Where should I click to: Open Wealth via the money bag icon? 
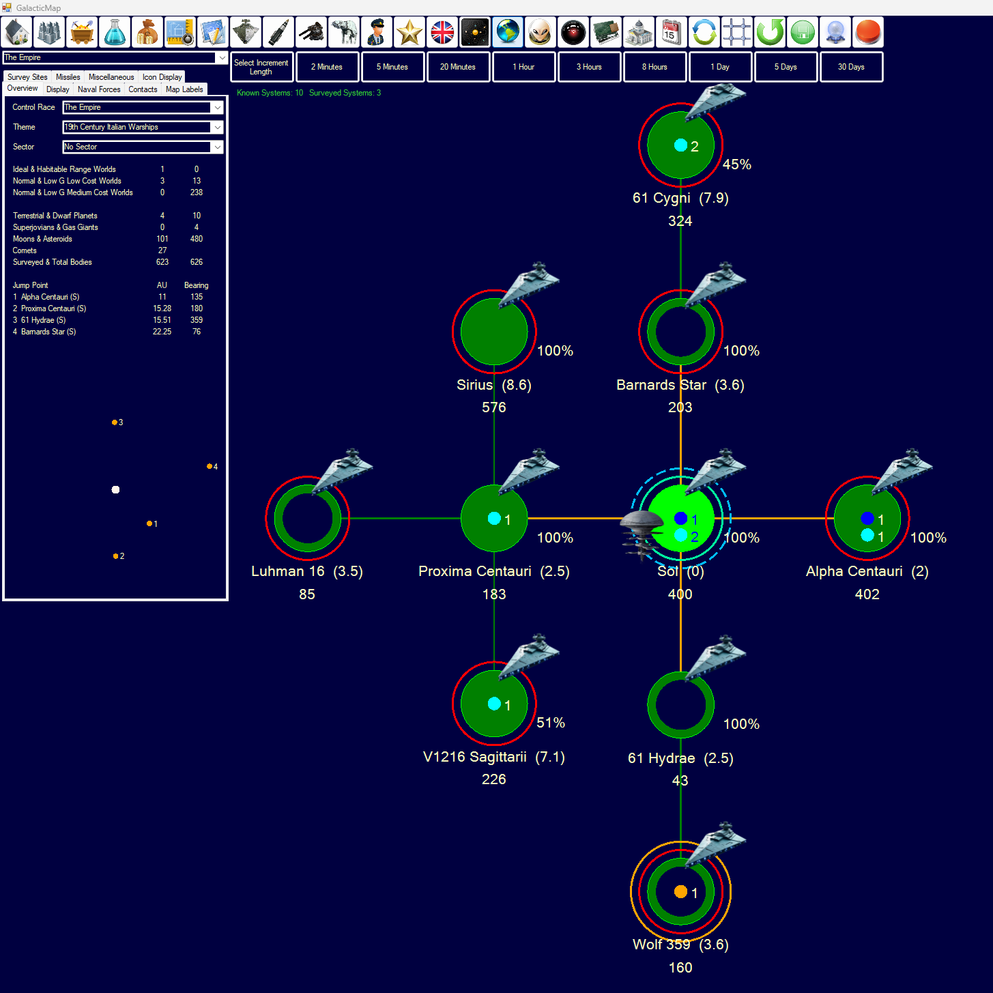(147, 32)
